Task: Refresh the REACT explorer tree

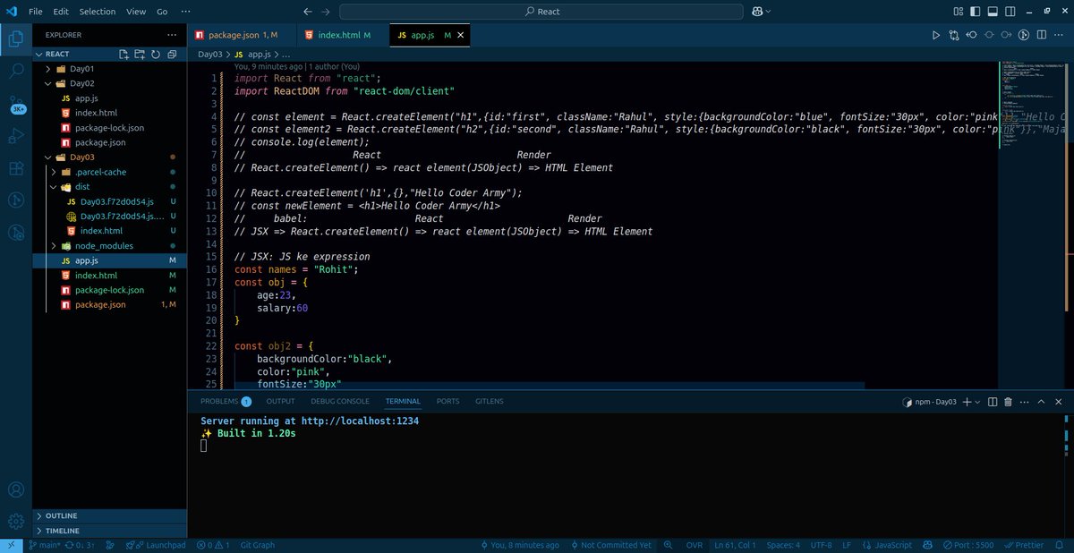Action: [x=156, y=54]
